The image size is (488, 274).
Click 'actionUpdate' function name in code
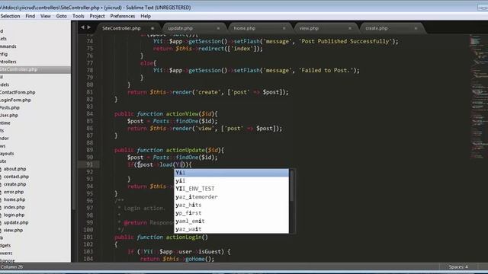[185, 150]
